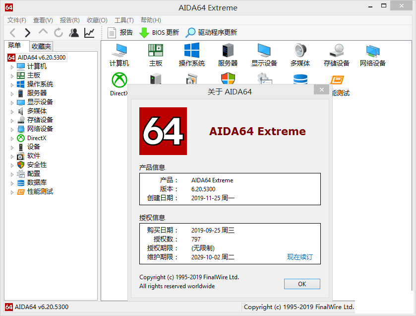
Task: Click the AIDA64 logo in About dialog
Action: click(163, 131)
